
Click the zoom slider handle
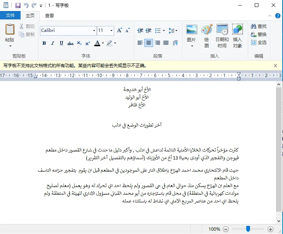point(248,229)
